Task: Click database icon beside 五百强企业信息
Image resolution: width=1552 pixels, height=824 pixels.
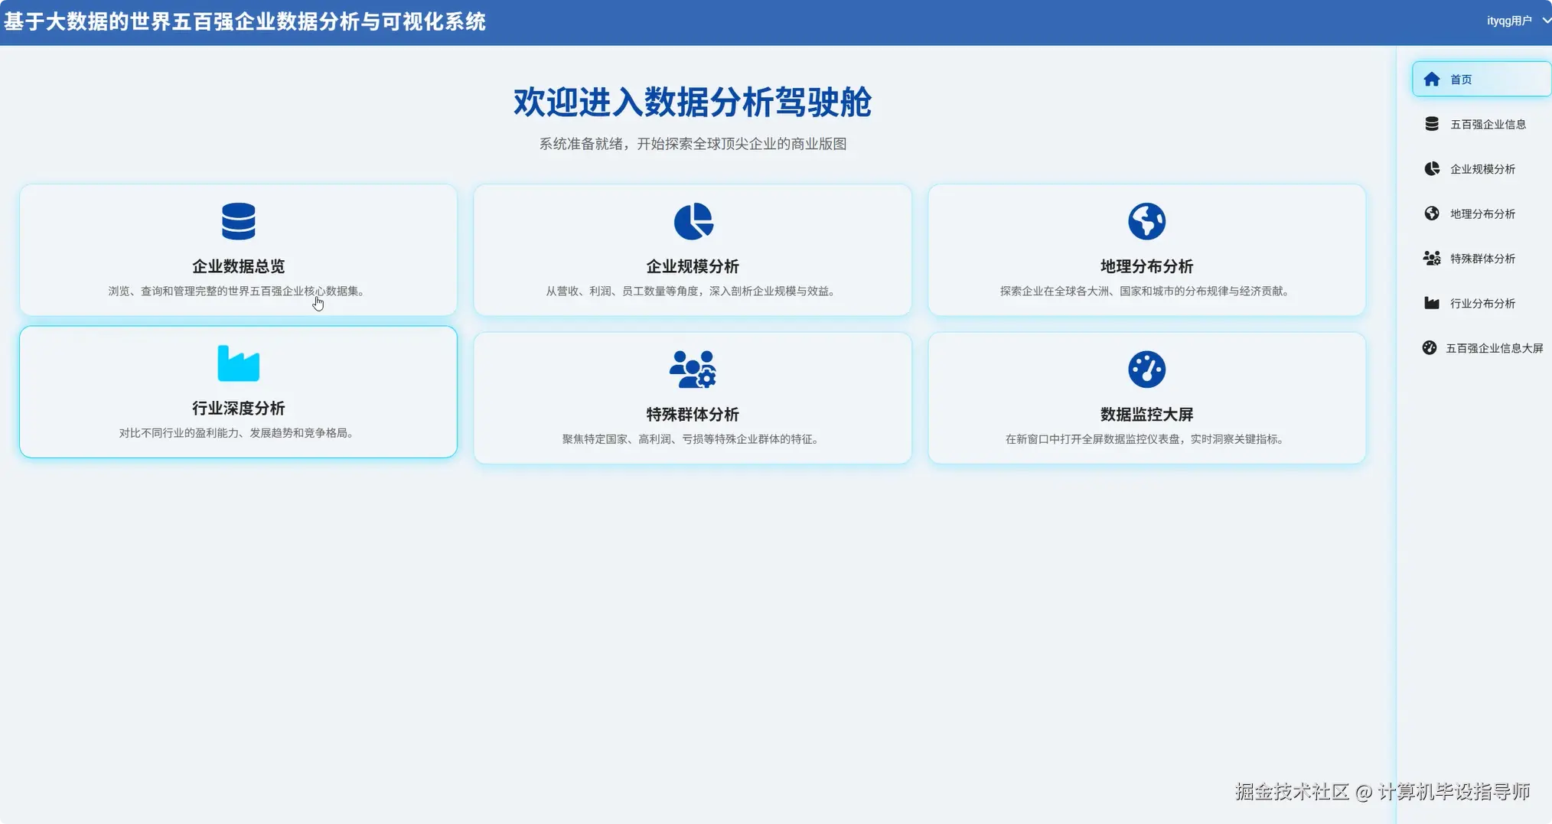Action: pyautogui.click(x=1431, y=124)
